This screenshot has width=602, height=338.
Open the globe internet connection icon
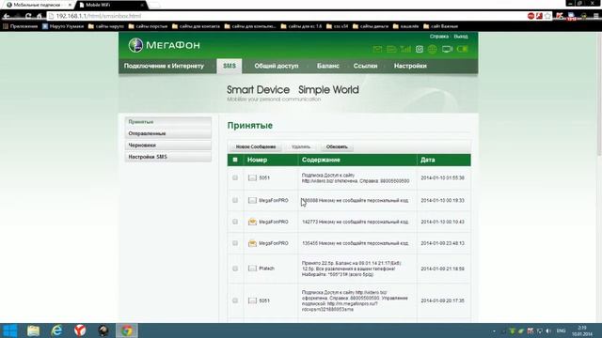point(433,49)
